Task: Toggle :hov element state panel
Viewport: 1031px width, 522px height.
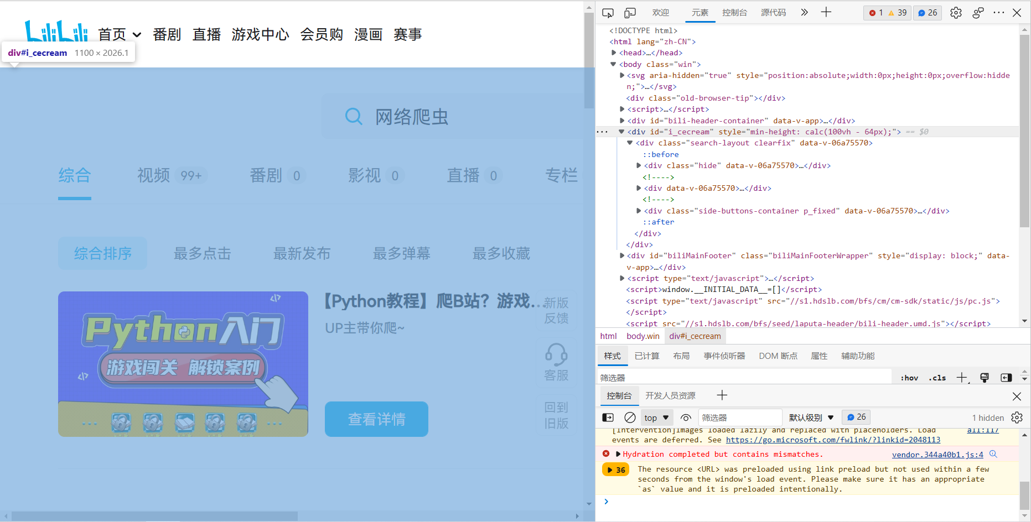Action: coord(909,378)
